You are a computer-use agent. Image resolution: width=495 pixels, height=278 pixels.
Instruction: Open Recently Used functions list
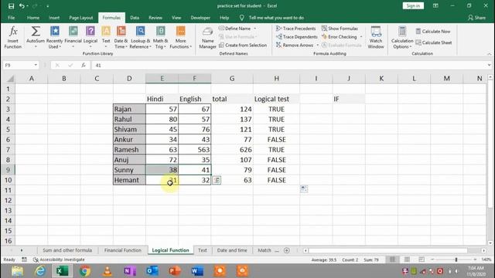[55, 37]
